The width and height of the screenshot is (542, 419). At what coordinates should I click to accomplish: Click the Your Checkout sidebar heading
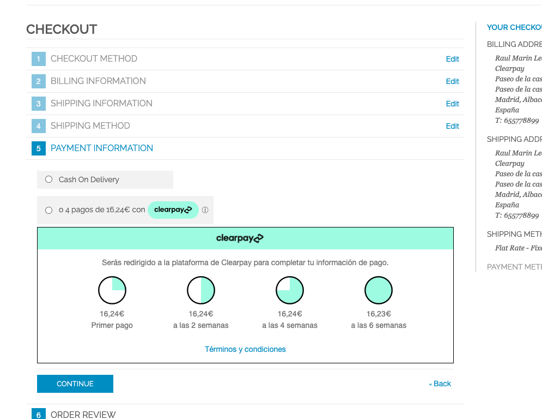(514, 27)
